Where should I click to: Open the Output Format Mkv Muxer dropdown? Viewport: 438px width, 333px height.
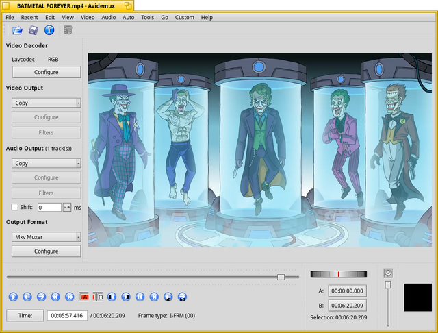coord(47,237)
